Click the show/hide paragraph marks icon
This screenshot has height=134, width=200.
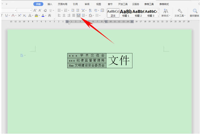(x=96, y=10)
